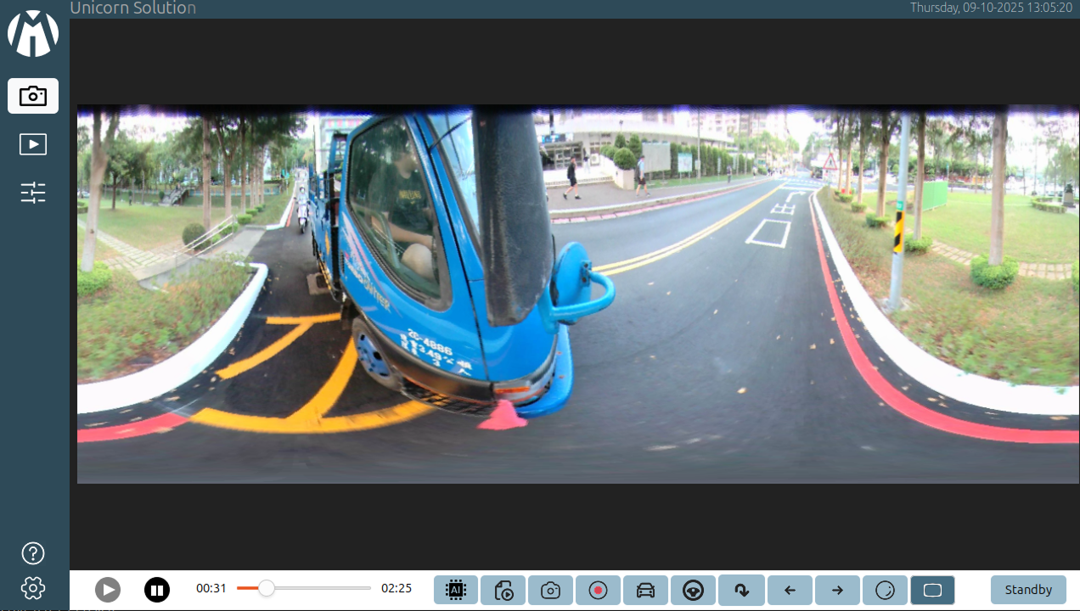The image size is (1080, 611).
Task: Open the help question mark icon
Action: (x=33, y=553)
